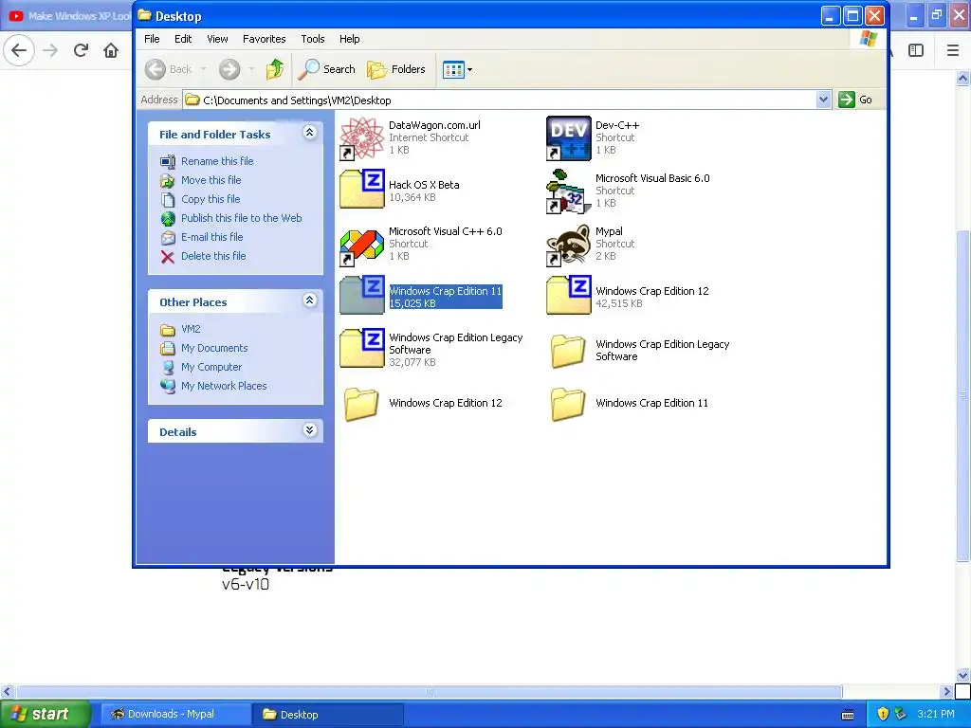
Task: Open the Forward history dropdown arrow
Action: (250, 69)
